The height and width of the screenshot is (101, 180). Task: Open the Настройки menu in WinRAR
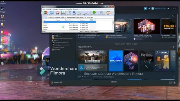coord(69,9)
